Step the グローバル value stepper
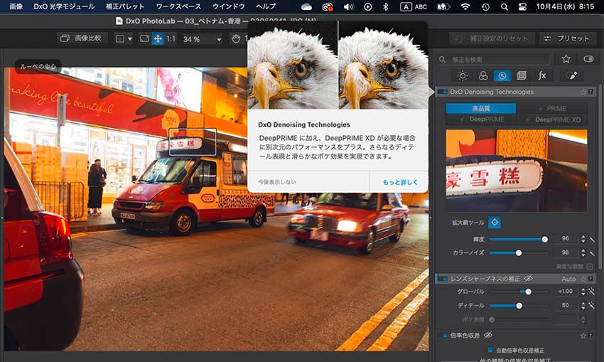Viewport: 604px width, 362px height. click(583, 292)
